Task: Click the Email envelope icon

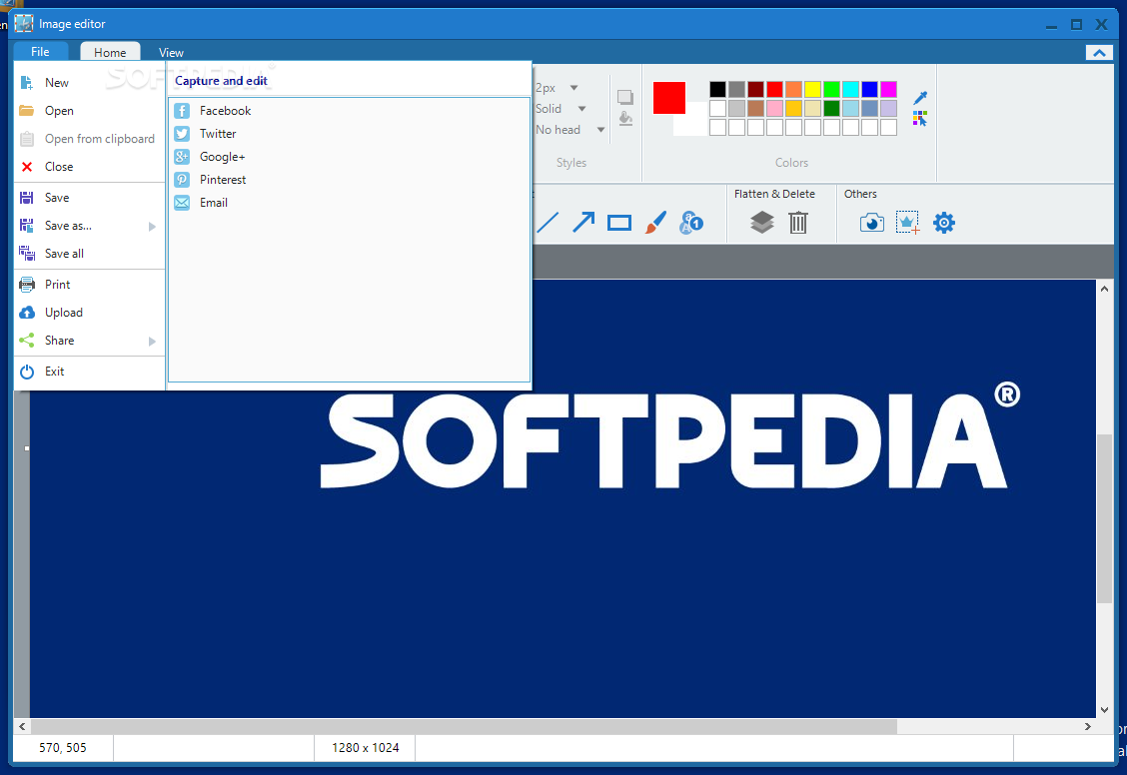Action: click(x=182, y=203)
